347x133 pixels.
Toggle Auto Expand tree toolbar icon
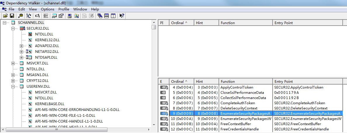click(x=29, y=16)
